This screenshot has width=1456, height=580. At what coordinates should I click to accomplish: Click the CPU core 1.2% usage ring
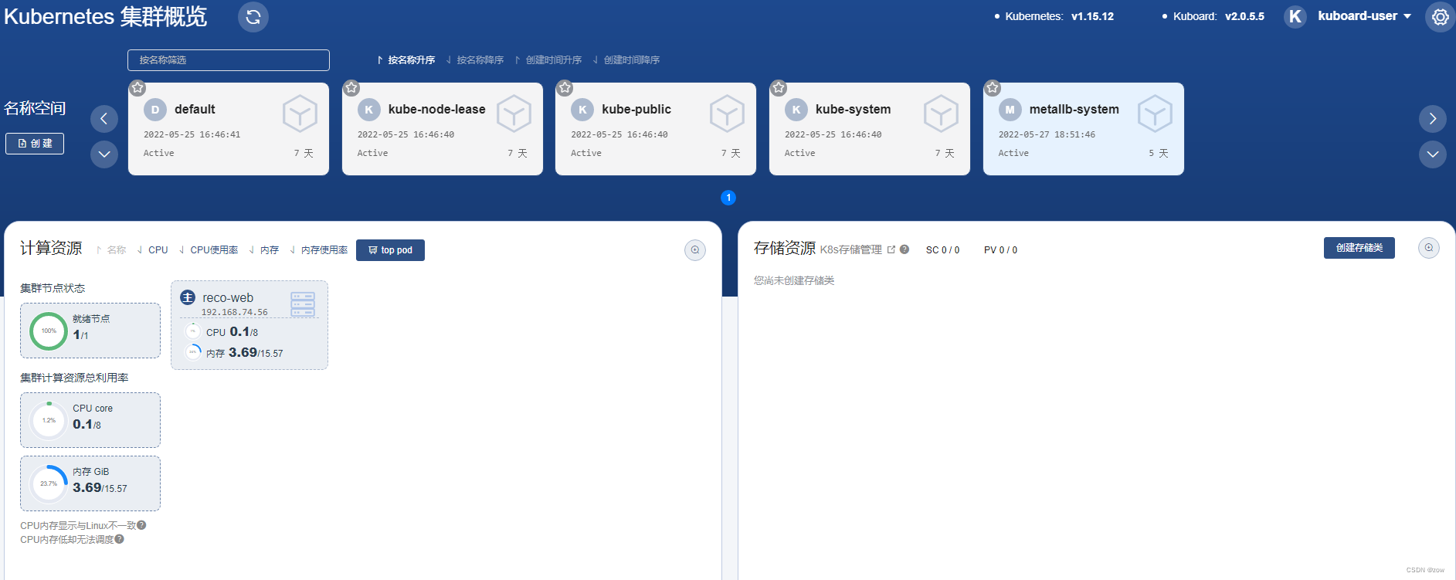coord(49,421)
